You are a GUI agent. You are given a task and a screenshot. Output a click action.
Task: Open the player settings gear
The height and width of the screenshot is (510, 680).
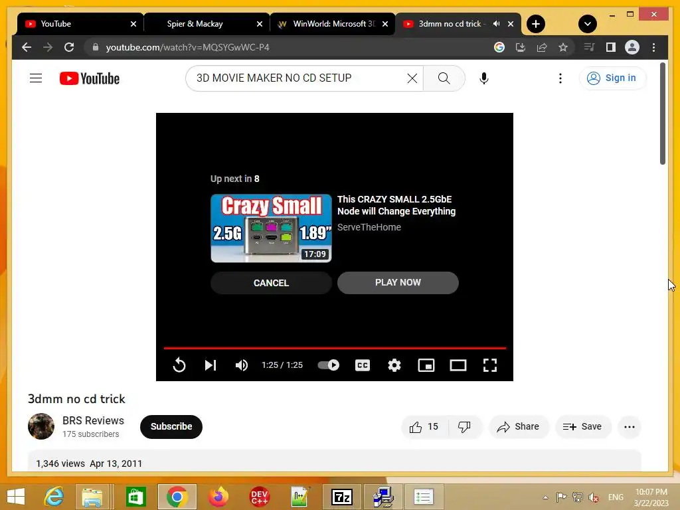394,365
